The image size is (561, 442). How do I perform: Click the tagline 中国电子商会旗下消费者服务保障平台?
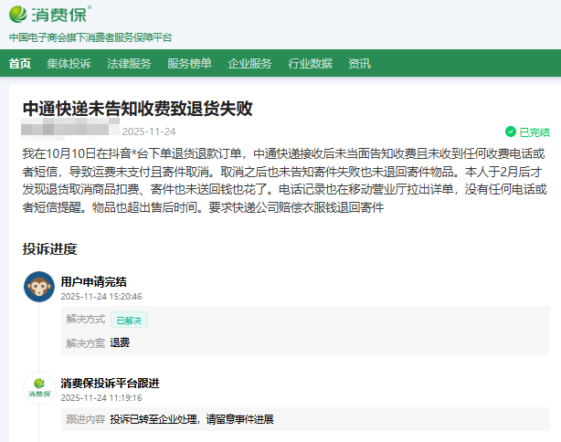(90, 37)
